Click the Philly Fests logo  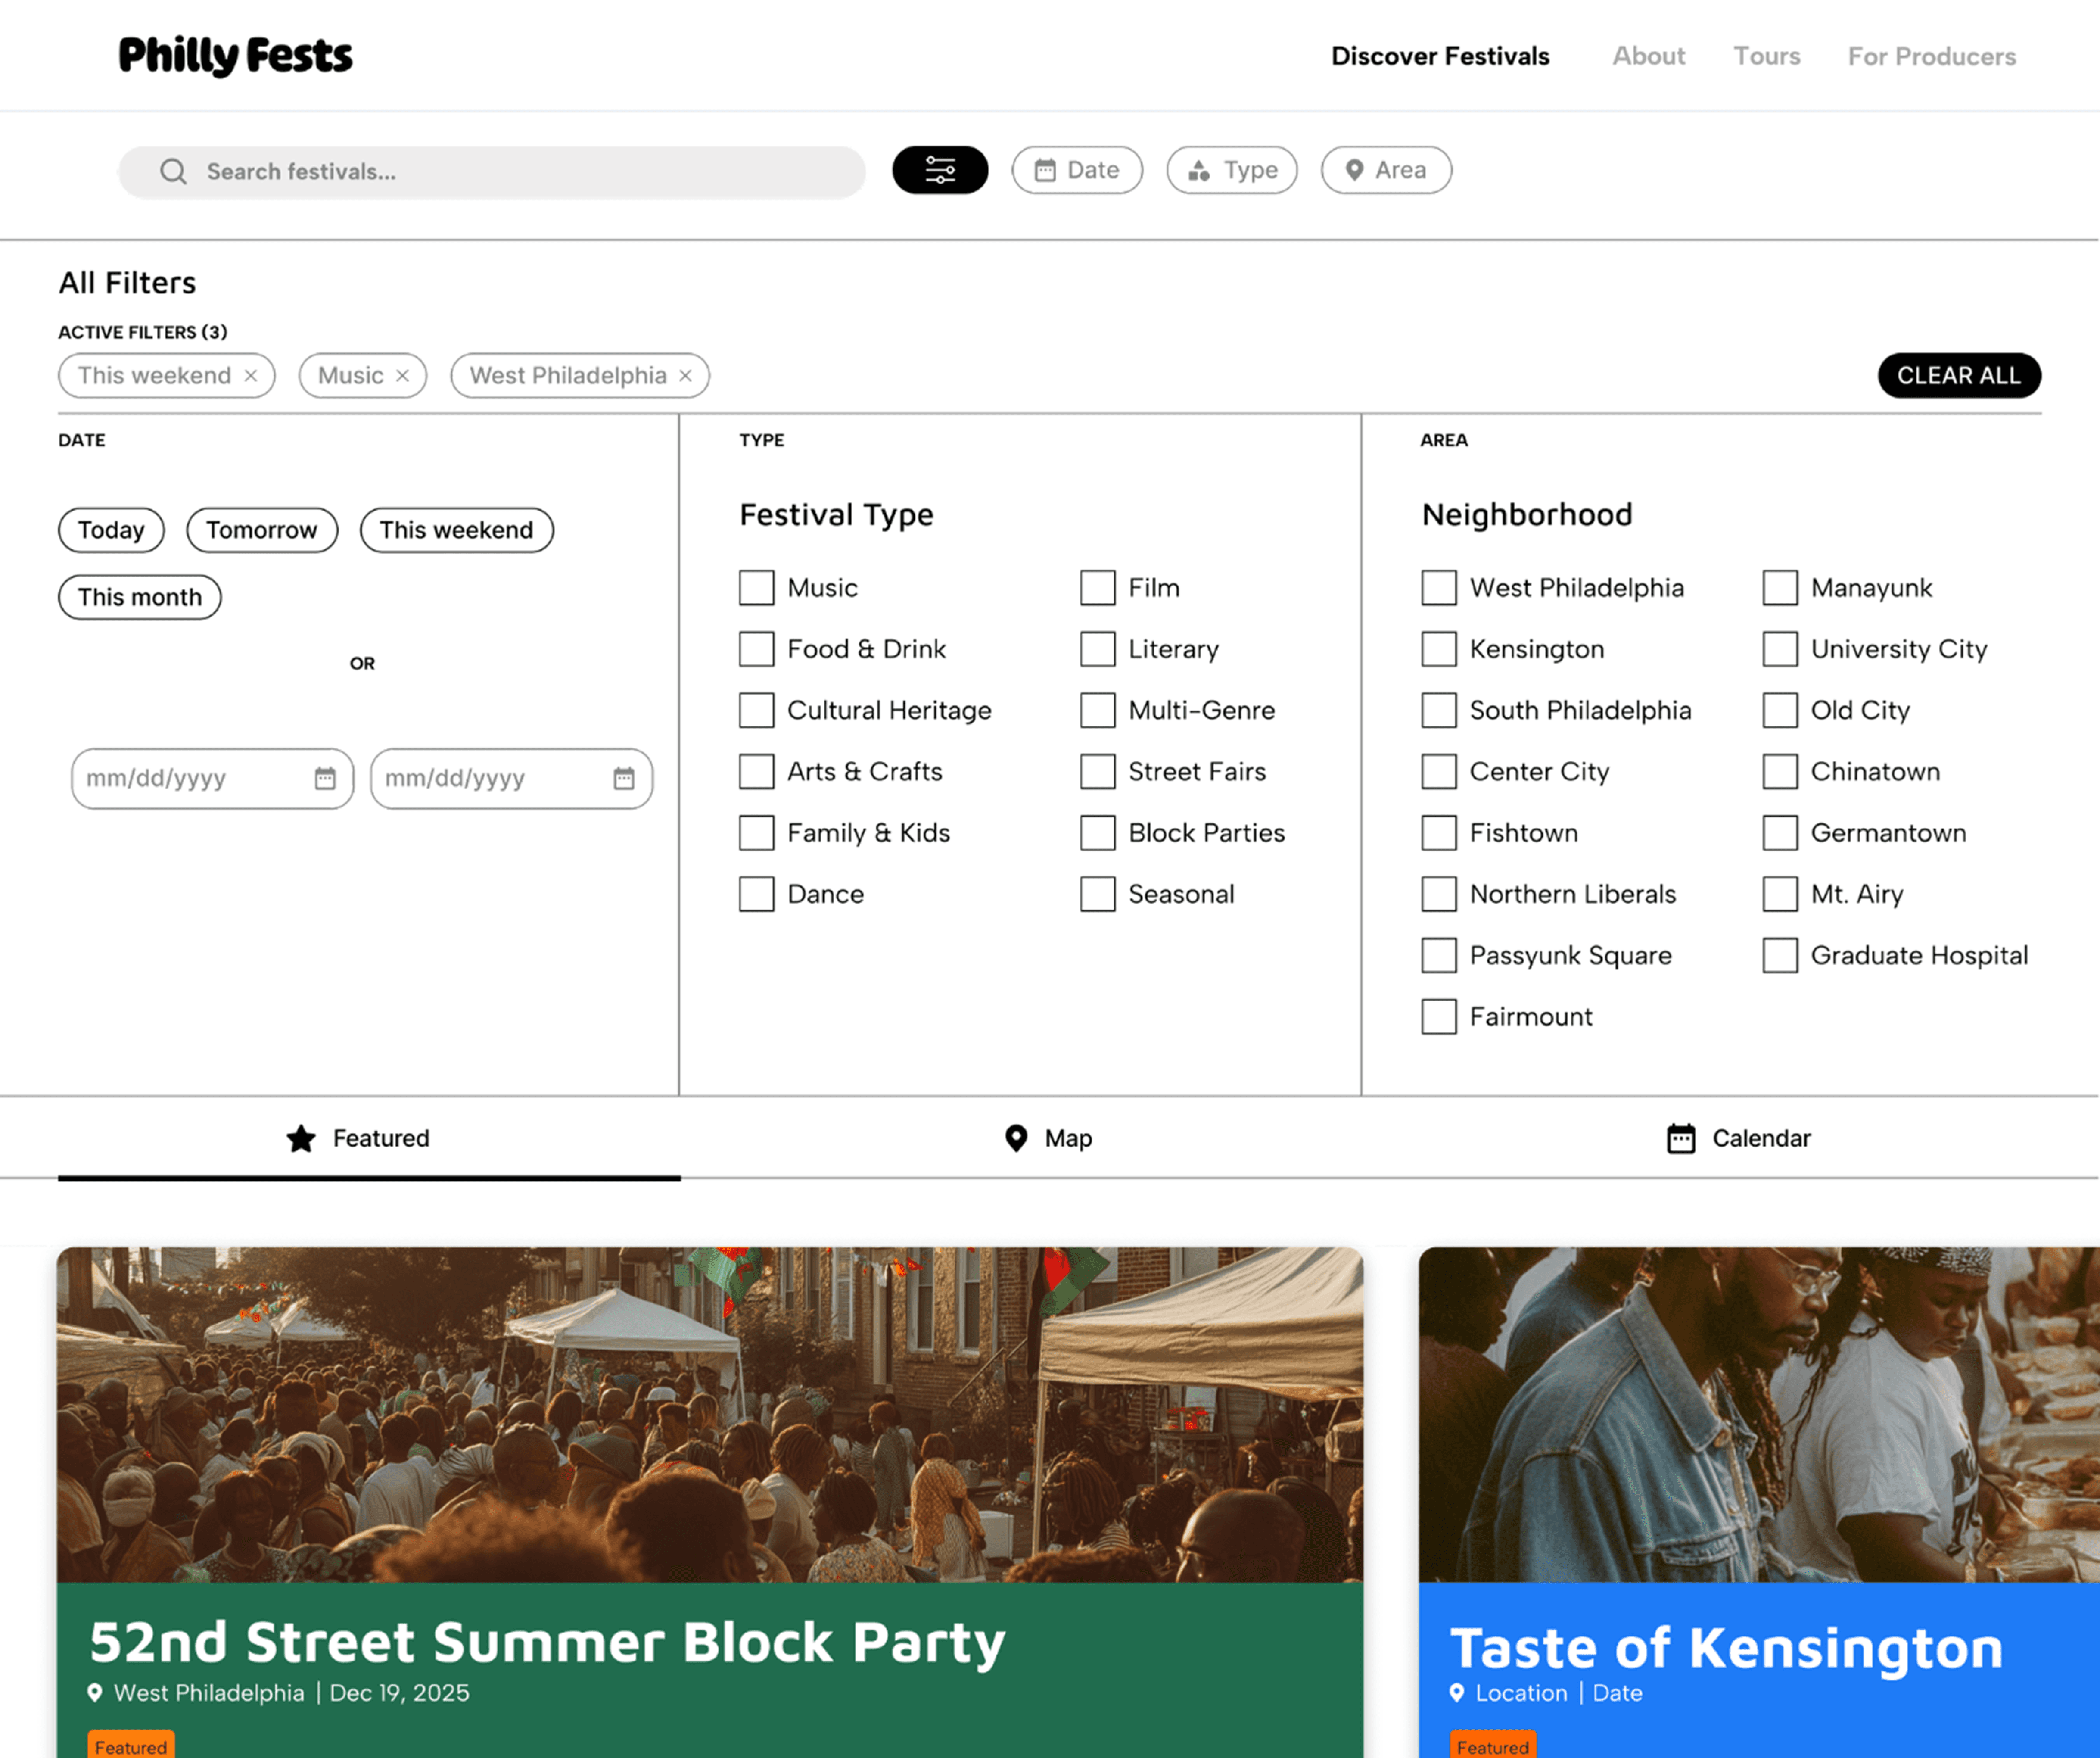click(x=235, y=55)
